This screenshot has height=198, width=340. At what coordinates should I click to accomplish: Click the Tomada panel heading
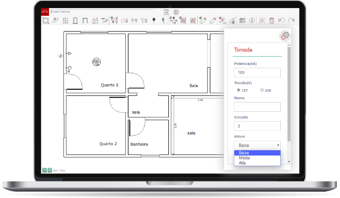tap(243, 50)
